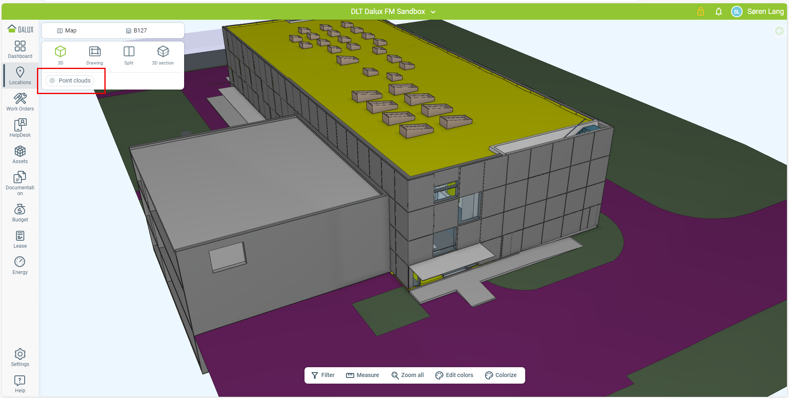Open the Budget module
789x398 pixels.
coord(20,213)
